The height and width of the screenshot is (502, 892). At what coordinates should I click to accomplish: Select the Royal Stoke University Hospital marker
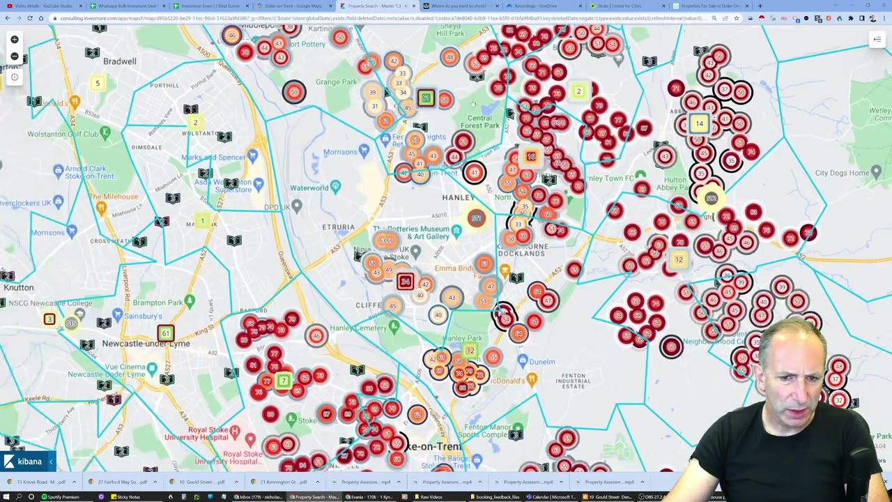pos(235,432)
